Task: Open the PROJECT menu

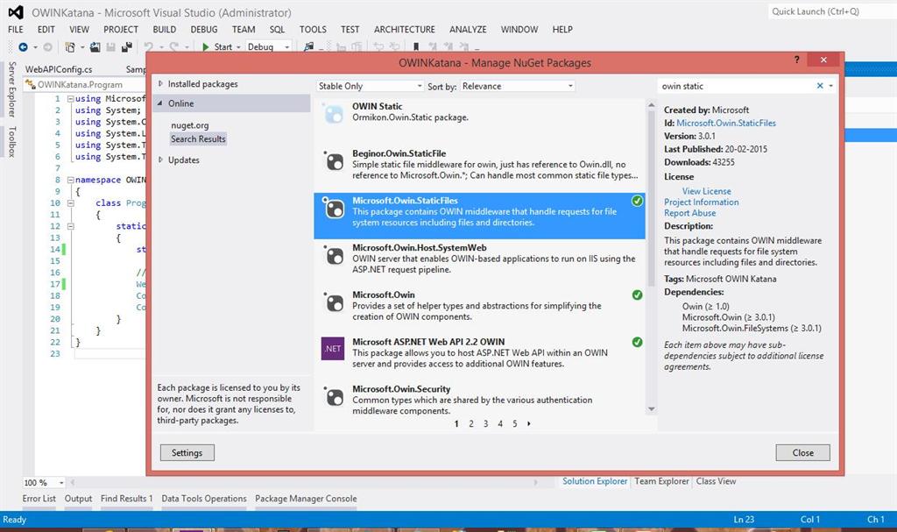Action: [x=121, y=29]
